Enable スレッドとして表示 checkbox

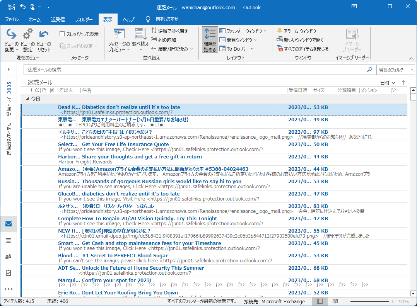[62, 34]
